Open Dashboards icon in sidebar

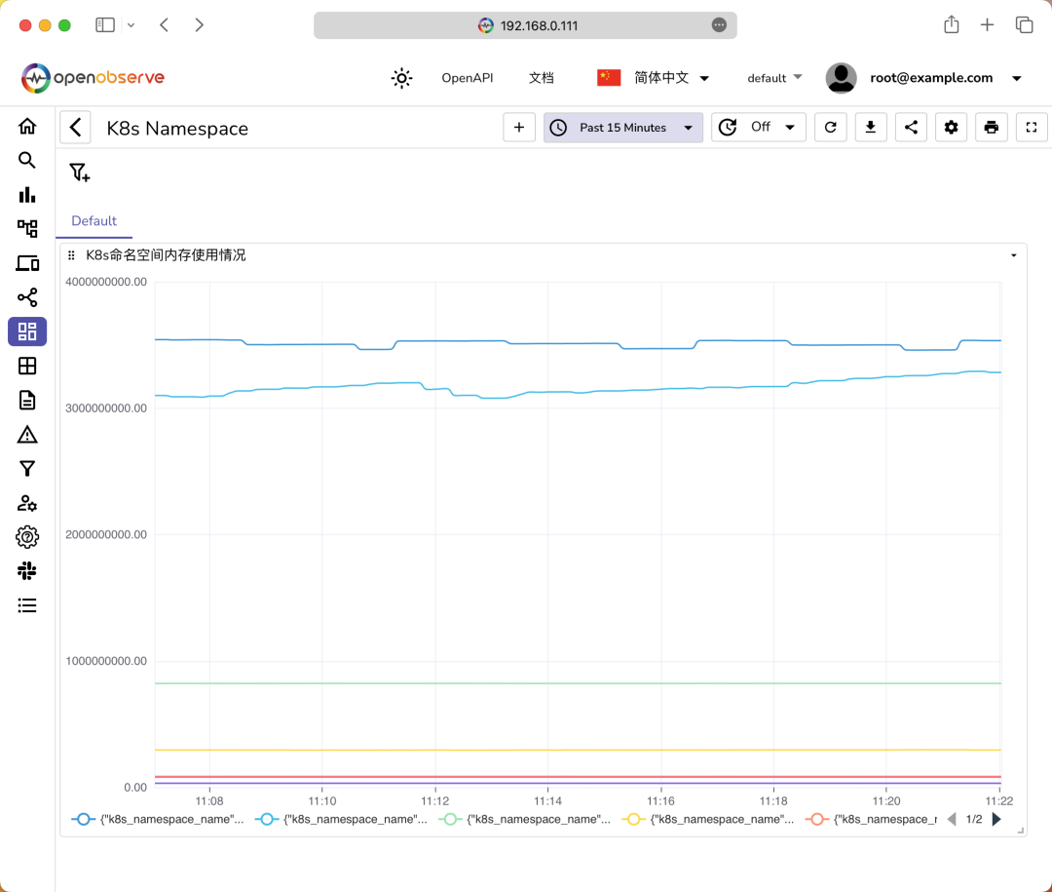(27, 331)
